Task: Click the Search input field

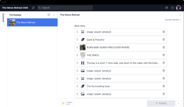Action: tap(65, 8)
